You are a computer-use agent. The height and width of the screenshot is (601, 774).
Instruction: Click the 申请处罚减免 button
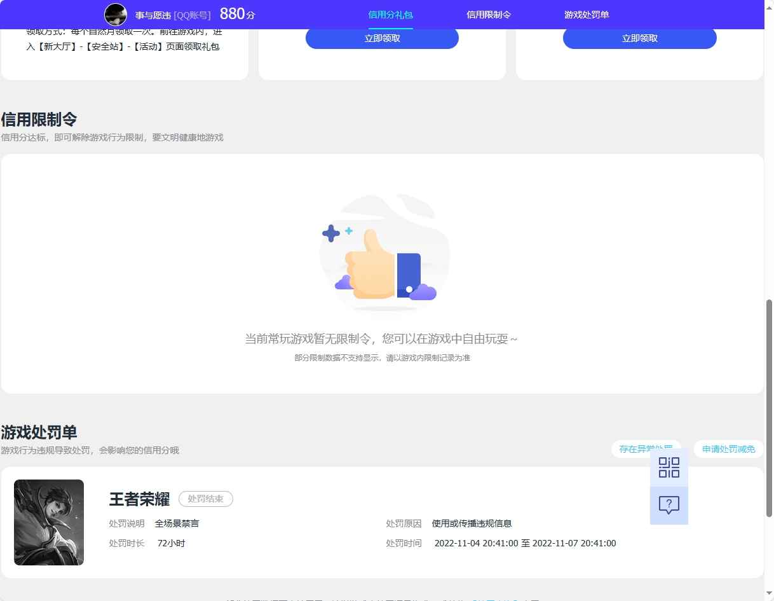point(728,449)
